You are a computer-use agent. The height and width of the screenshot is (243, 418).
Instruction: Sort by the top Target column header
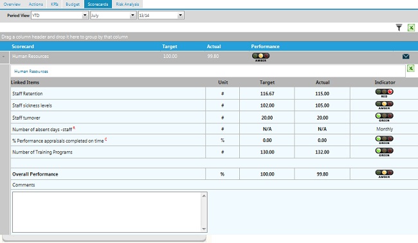pos(170,46)
